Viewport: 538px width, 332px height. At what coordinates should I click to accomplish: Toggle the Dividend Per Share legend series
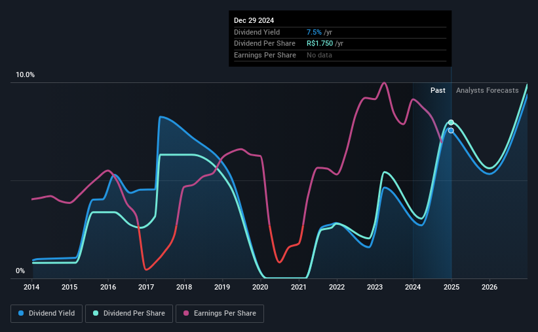click(129, 313)
